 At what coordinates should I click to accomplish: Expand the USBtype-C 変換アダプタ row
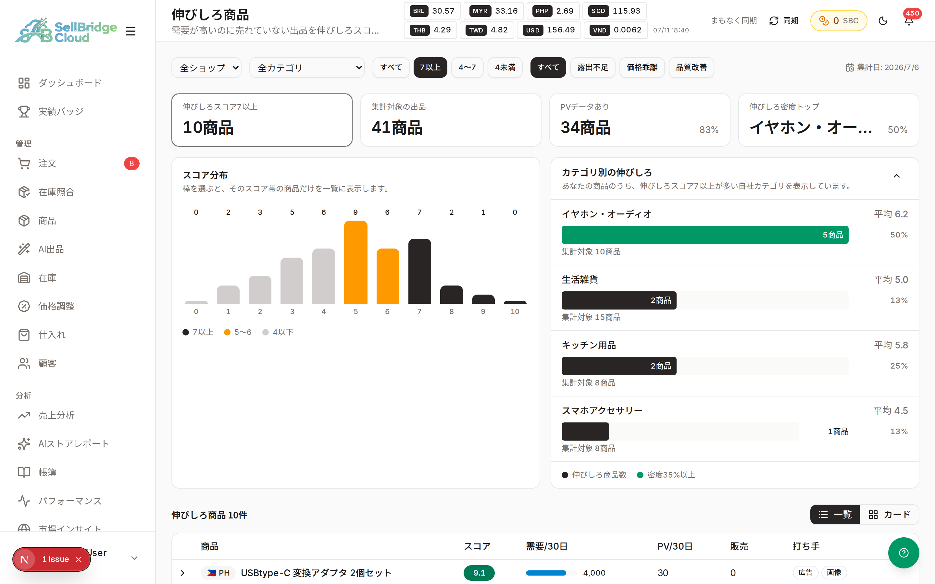pyautogui.click(x=182, y=573)
